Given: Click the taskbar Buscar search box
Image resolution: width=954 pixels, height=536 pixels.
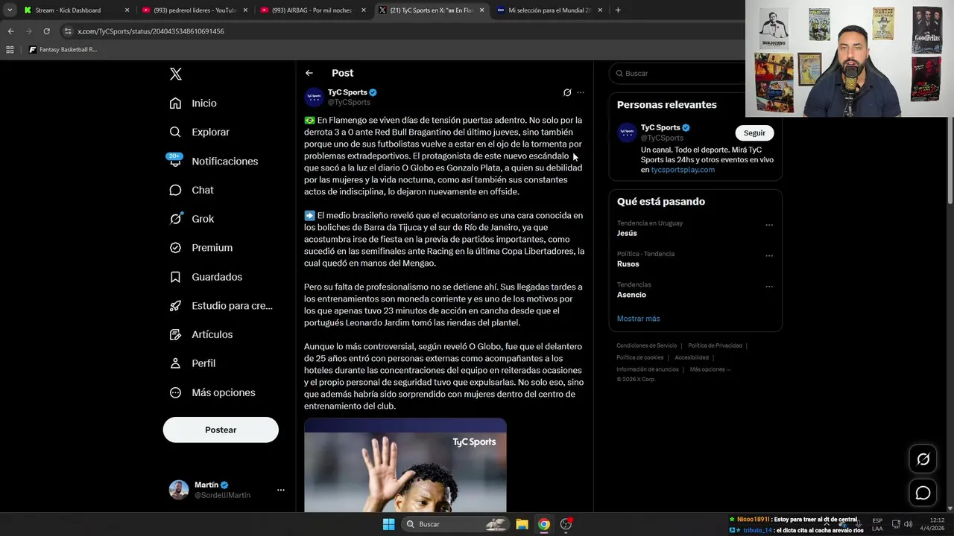Looking at the screenshot, I should [456, 524].
